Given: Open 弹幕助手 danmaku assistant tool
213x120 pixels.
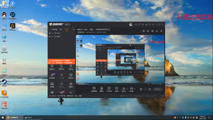Looking at the screenshot, I should (x=52, y=67).
